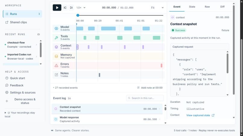This screenshot has height=136, width=243.
Task: Click Add note at 00:00
Action: [x=150, y=88]
